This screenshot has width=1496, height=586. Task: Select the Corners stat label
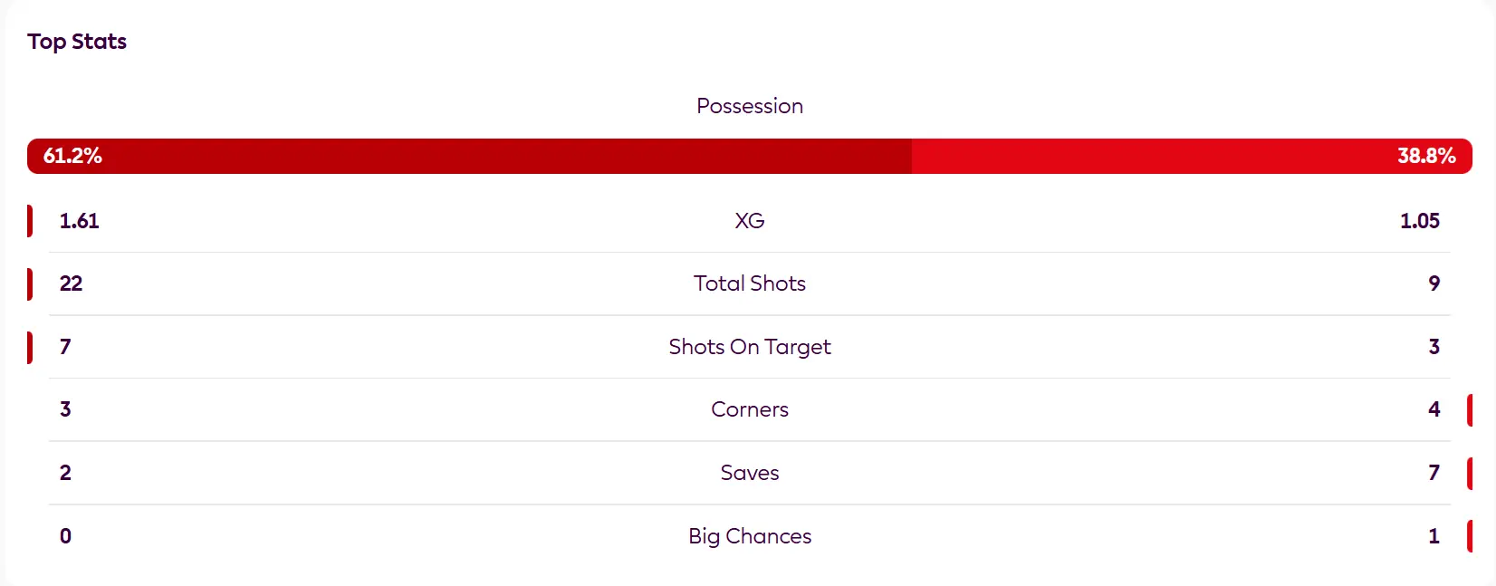click(750, 409)
